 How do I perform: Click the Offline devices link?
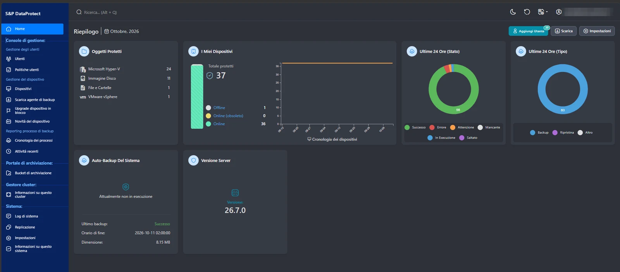219,108
